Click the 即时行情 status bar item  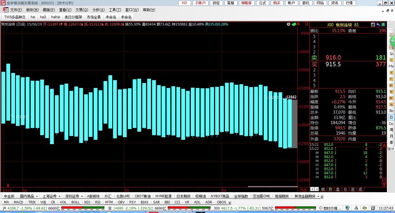pos(331,208)
